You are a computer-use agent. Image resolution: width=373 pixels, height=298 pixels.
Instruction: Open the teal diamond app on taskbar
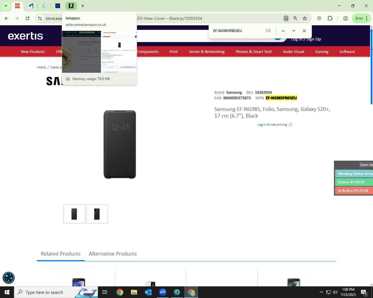point(177,292)
